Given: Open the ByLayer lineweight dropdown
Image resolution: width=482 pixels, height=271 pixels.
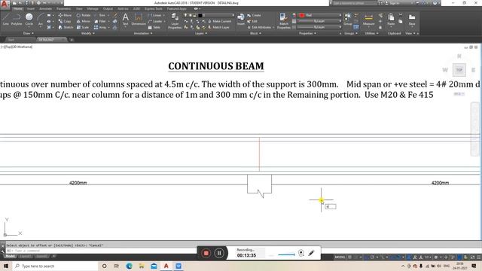Looking at the screenshot, I should pyautogui.click(x=320, y=21).
